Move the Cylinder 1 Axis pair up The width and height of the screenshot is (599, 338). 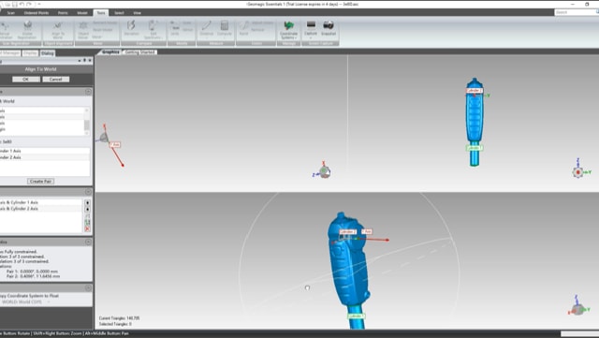pyautogui.click(x=87, y=203)
